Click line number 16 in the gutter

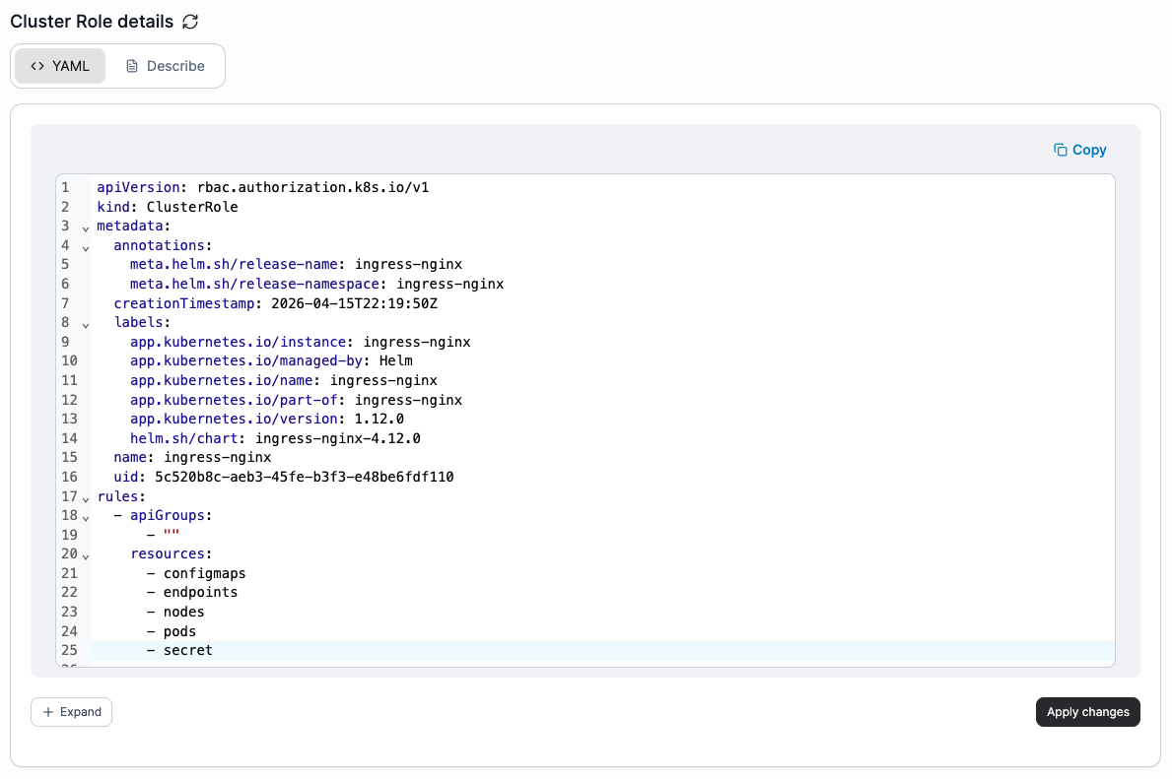(x=70, y=477)
